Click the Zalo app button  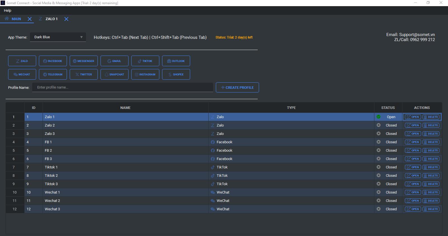point(22,61)
